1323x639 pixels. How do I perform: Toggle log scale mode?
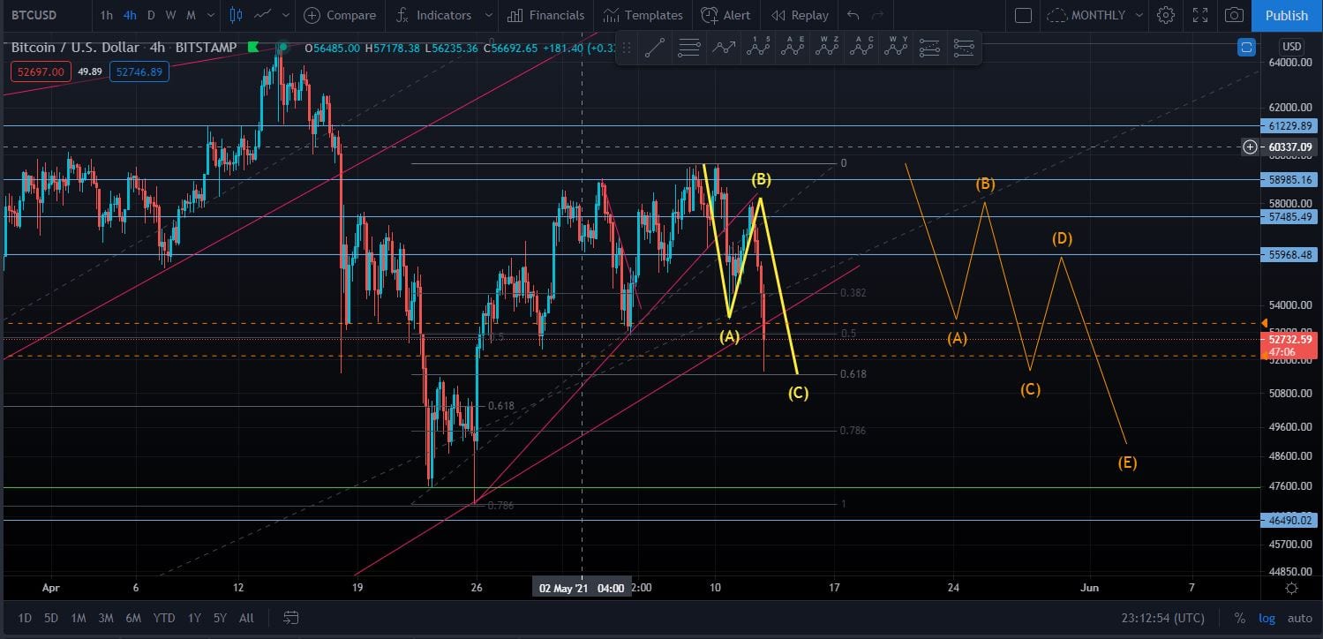(1267, 618)
